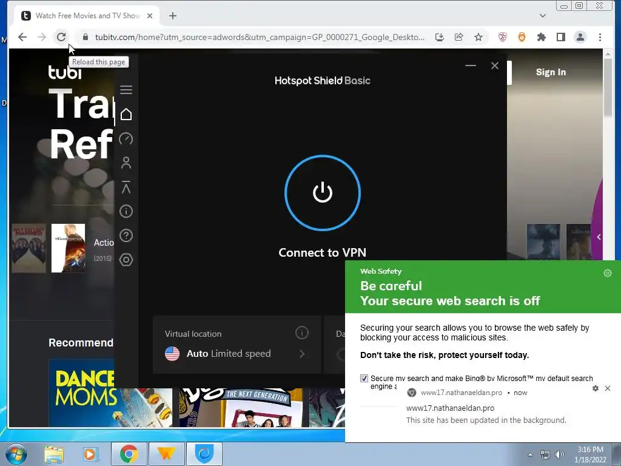Image resolution: width=621 pixels, height=466 pixels.
Task: Click the install app icon in address bar
Action: [x=440, y=37]
